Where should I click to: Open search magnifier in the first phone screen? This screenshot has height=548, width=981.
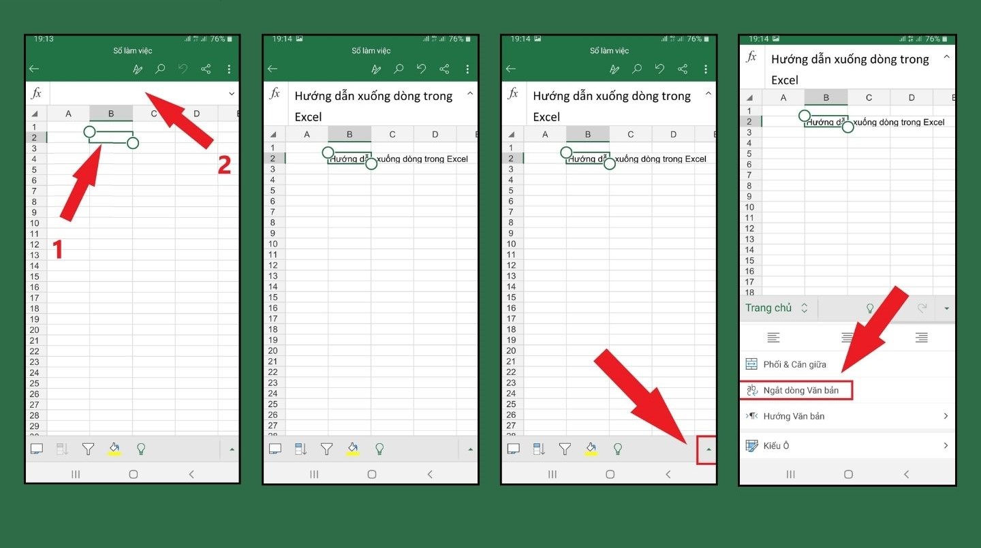(161, 69)
